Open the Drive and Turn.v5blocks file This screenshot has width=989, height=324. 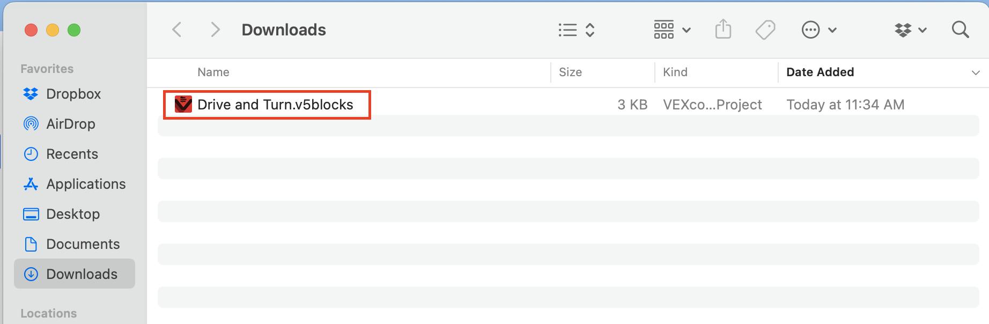click(x=275, y=105)
